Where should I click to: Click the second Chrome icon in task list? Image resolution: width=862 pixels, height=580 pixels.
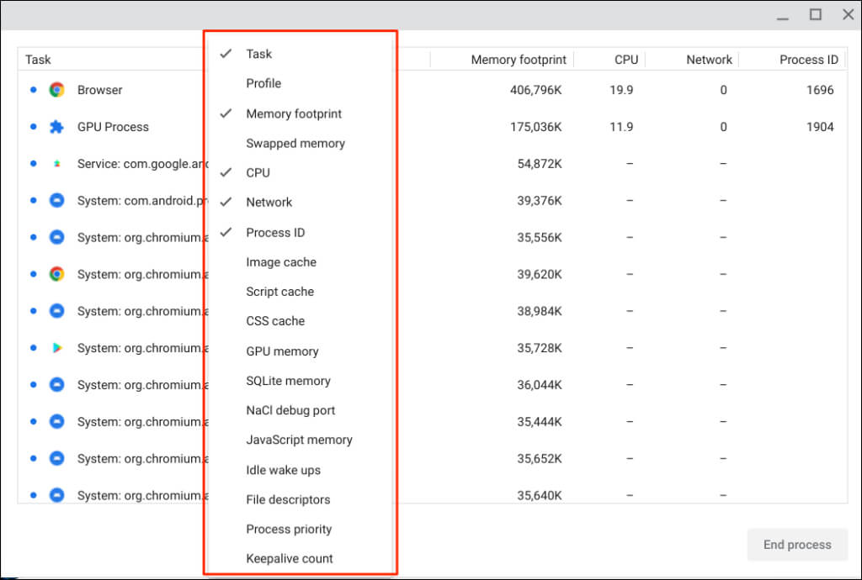(56, 274)
